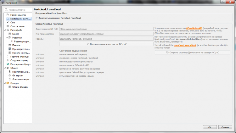Click Подключиться к серверу NC / oC button

pyautogui.click(x=106, y=44)
